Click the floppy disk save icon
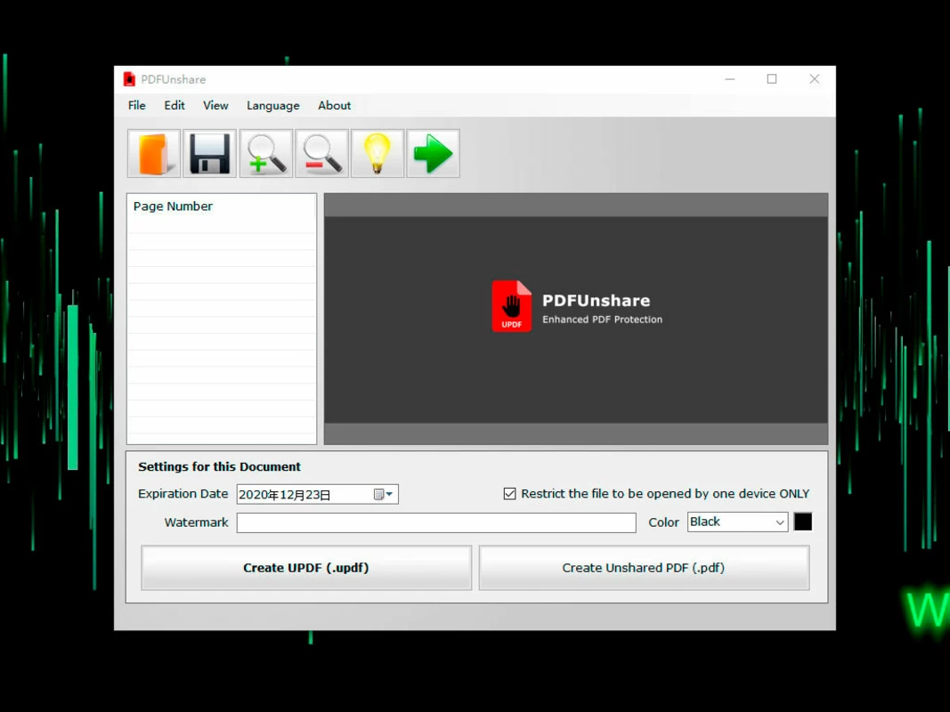Image resolution: width=950 pixels, height=712 pixels. 209,154
